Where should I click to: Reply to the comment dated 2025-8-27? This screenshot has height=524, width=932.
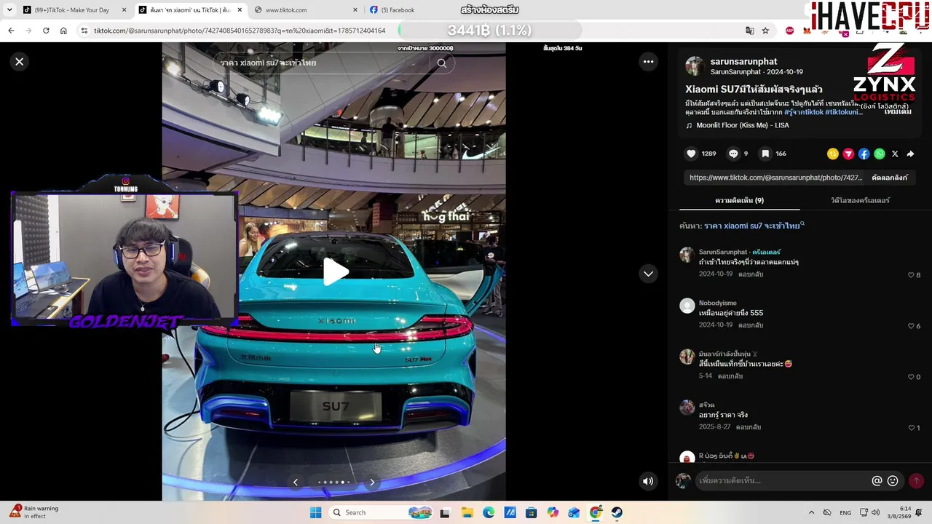point(749,427)
